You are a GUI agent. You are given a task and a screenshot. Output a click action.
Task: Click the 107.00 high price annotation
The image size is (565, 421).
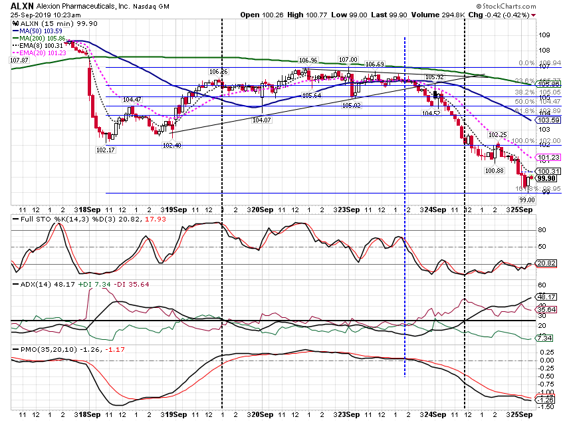coord(348,59)
